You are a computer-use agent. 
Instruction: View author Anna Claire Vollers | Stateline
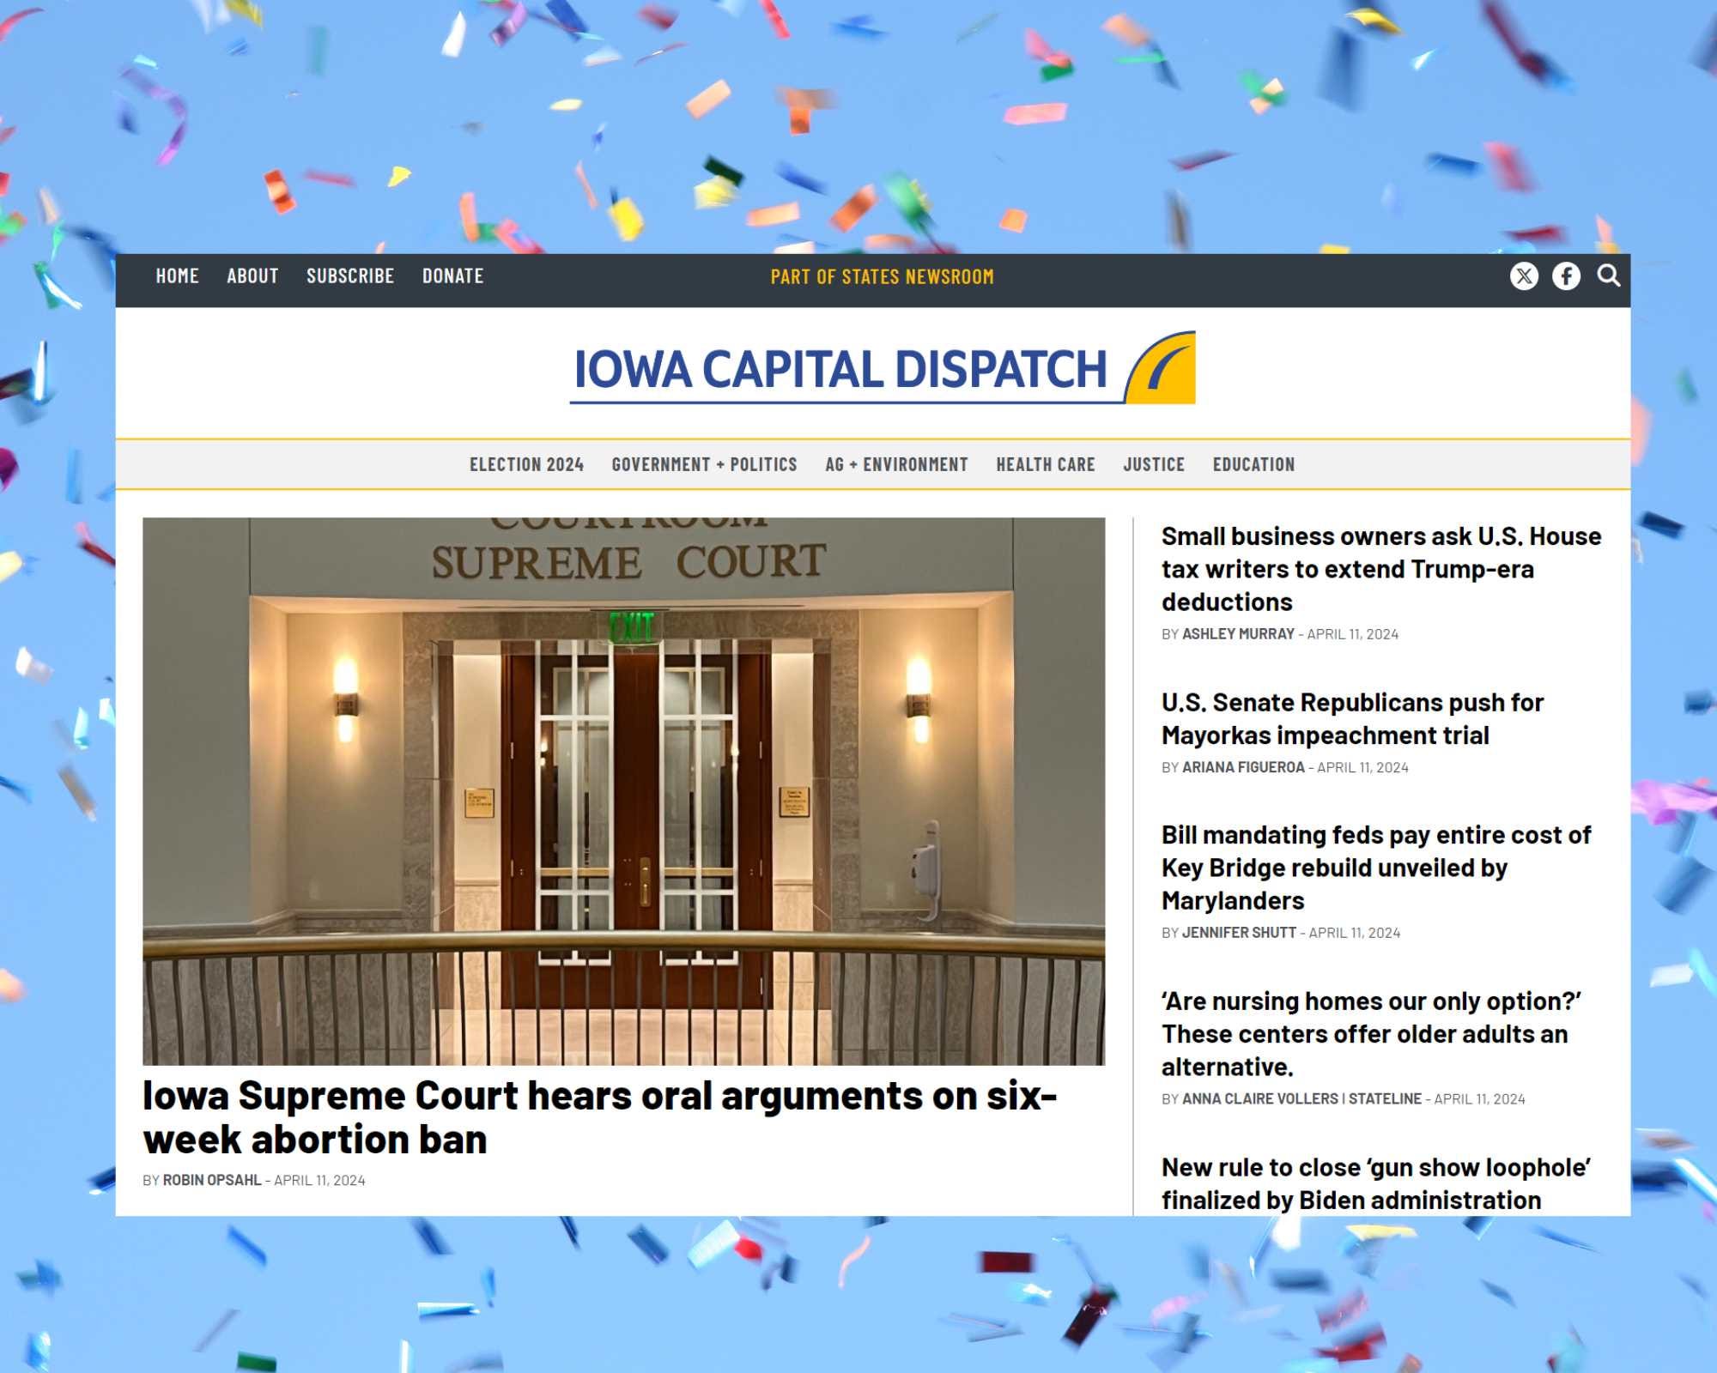point(1301,1099)
